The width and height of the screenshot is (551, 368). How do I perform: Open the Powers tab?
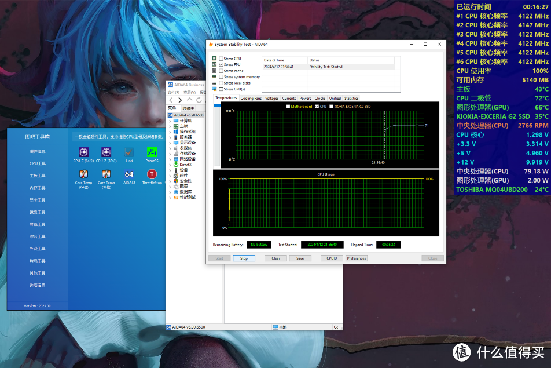pyautogui.click(x=305, y=98)
